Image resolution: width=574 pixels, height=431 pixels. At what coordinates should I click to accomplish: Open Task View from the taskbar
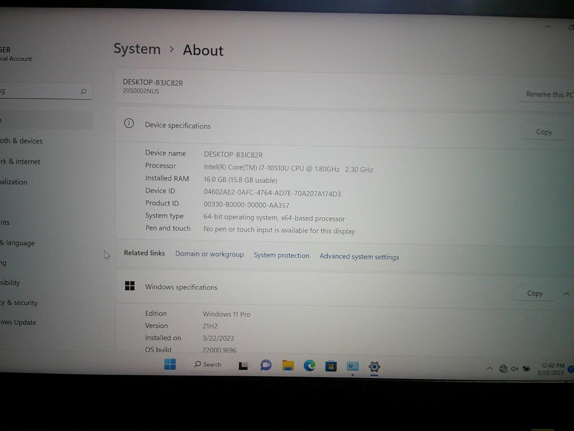[243, 365]
